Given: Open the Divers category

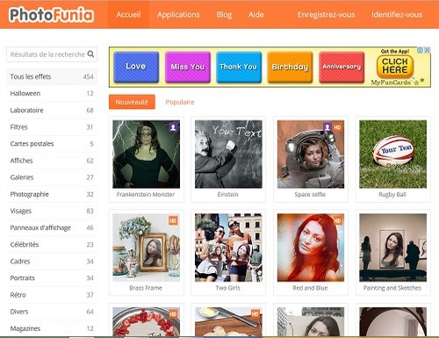Looking at the screenshot, I should [52, 312].
